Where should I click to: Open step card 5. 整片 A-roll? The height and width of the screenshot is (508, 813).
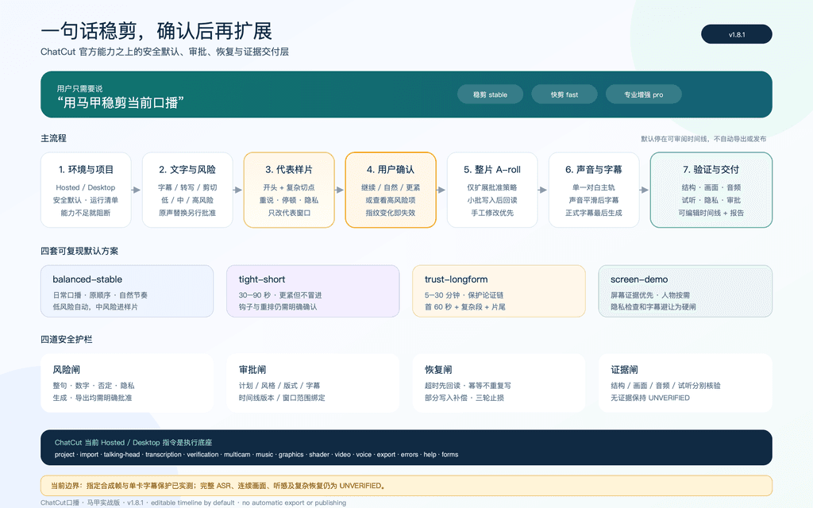click(x=492, y=190)
